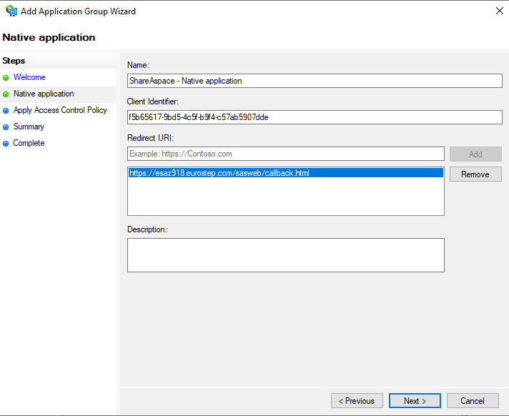Close the wizard with the X button
509x416 pixels.
pos(499,11)
